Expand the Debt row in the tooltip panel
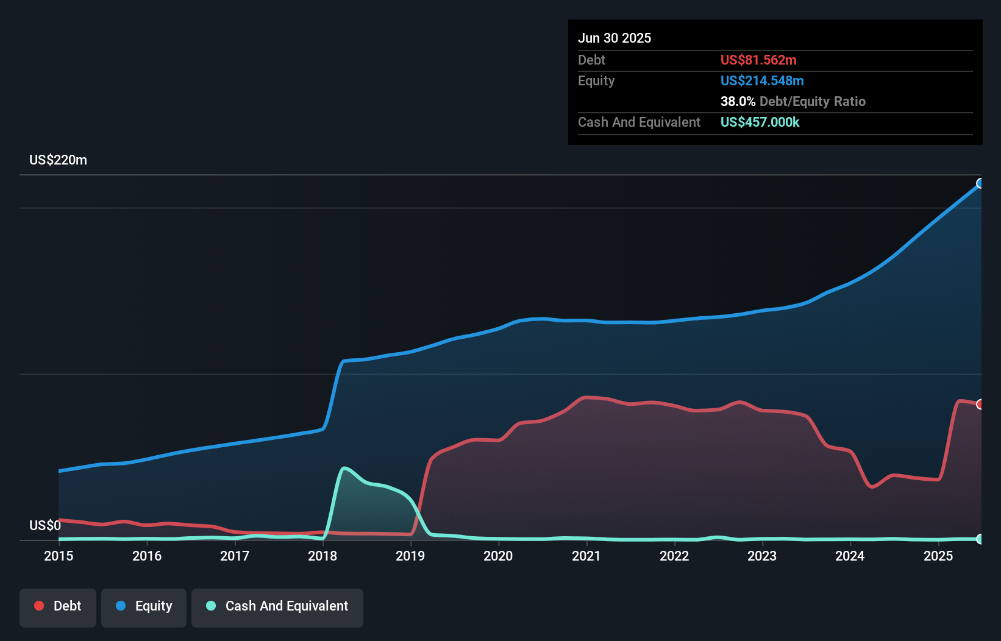1001x641 pixels. (x=592, y=60)
